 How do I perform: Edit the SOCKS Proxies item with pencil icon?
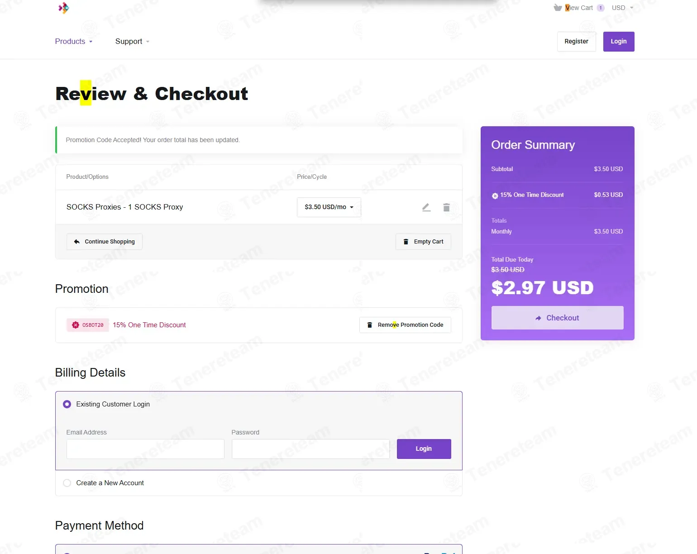click(x=426, y=207)
